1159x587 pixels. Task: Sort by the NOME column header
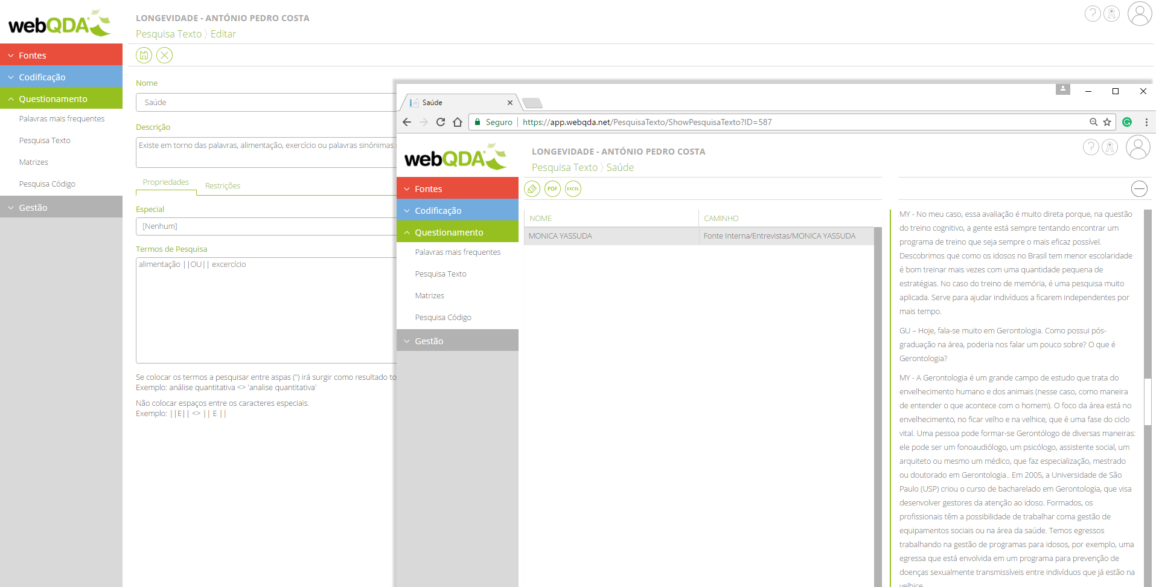(x=611, y=218)
